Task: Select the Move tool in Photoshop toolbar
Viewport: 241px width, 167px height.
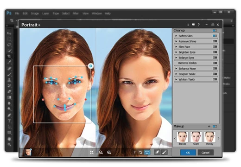Action: [9, 33]
